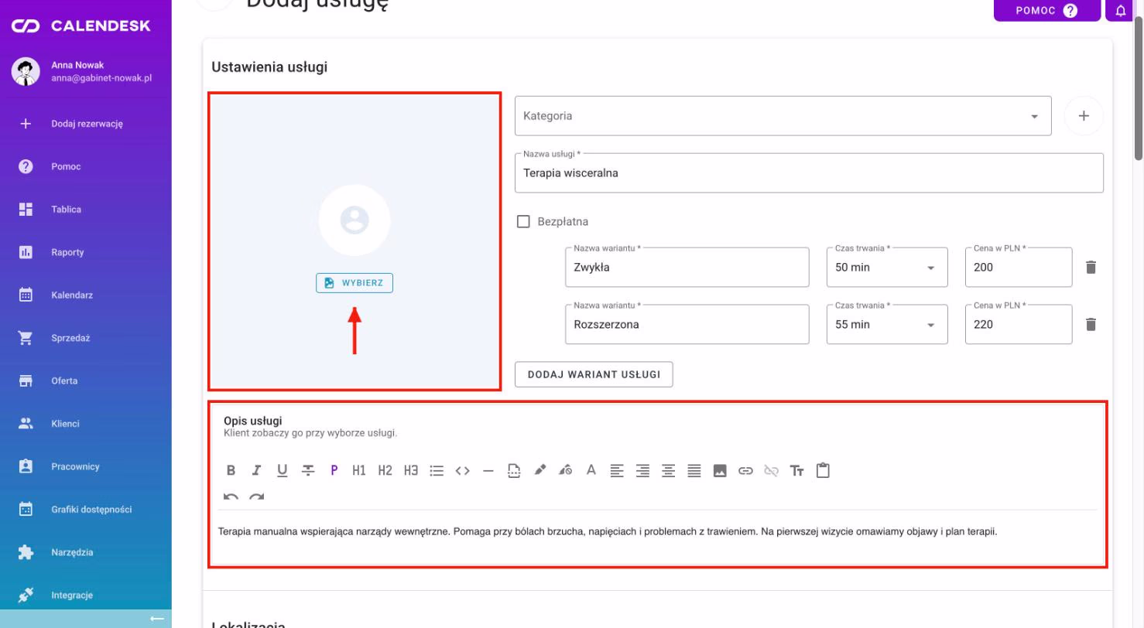Viewport: 1144px width, 628px height.
Task: Center the description text
Action: tap(669, 470)
